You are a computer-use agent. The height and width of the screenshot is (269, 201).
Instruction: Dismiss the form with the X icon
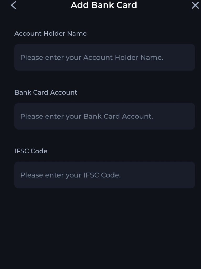coord(195,5)
